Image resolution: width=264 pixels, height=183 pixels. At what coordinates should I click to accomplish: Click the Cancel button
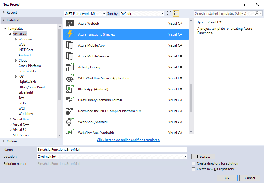250,178
